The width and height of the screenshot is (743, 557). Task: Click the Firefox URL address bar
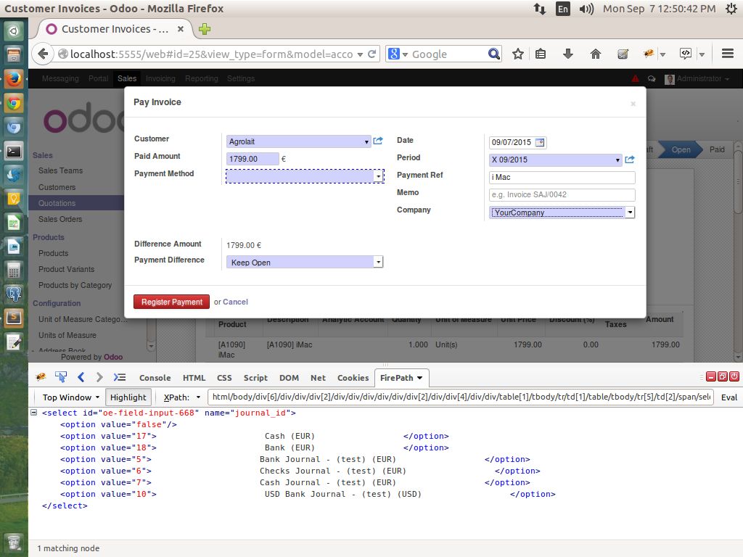click(x=211, y=54)
